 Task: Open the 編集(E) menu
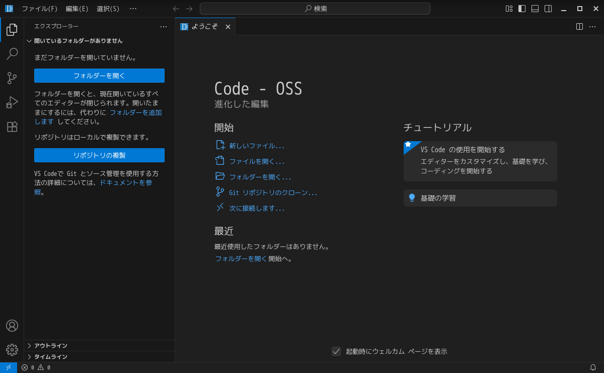click(77, 9)
